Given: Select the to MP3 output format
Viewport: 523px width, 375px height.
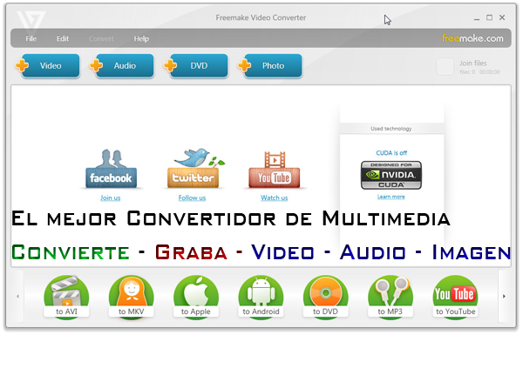Looking at the screenshot, I should (x=391, y=298).
